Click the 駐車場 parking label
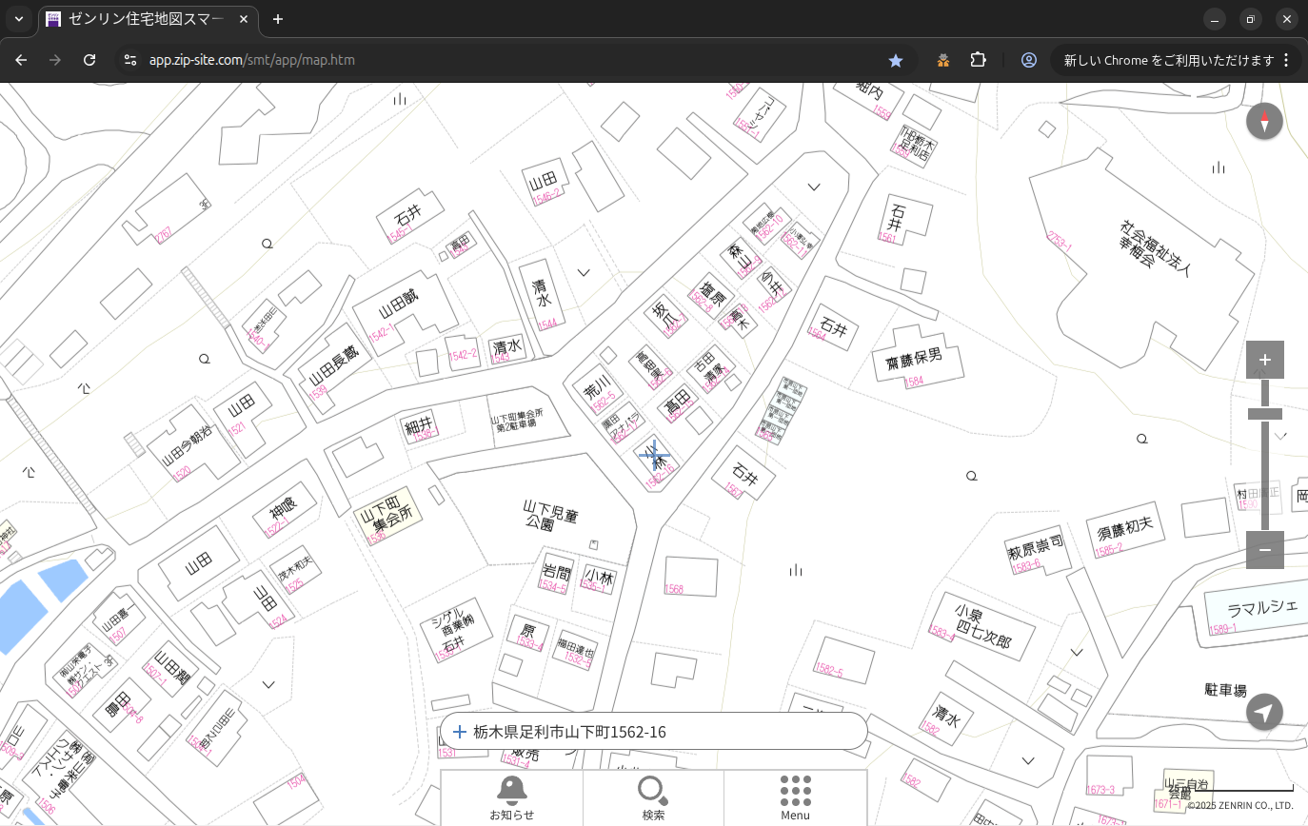The width and height of the screenshot is (1308, 826). (1225, 690)
